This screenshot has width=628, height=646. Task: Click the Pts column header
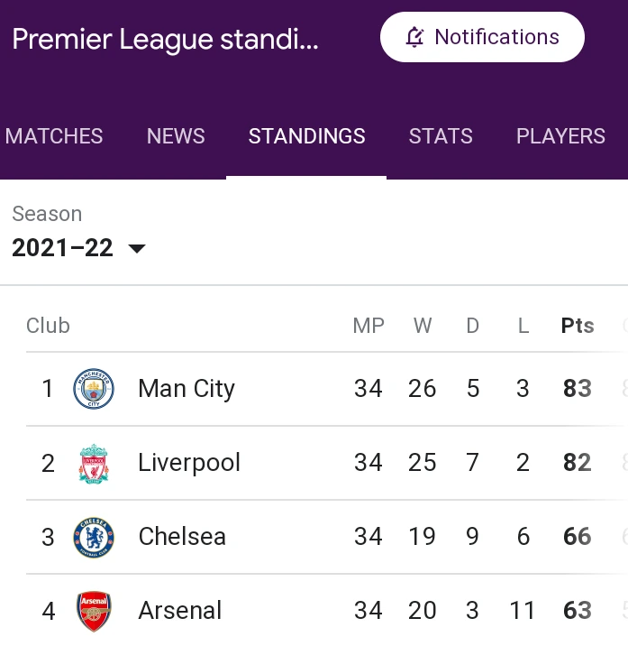point(578,326)
